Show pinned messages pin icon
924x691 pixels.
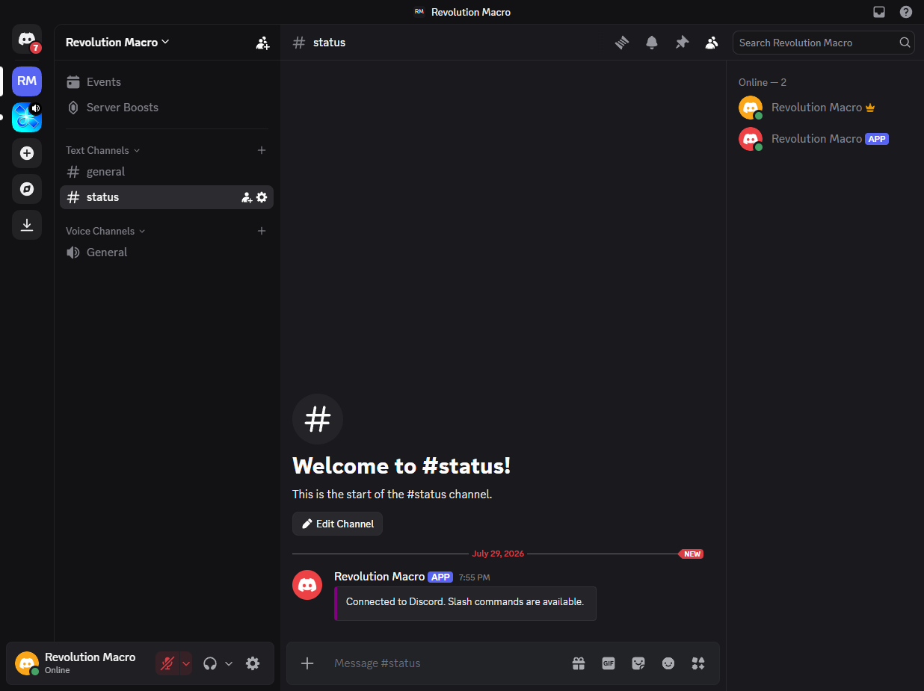tap(682, 43)
